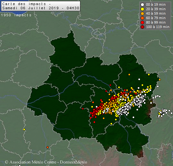The image size is (173, 166).
Task: Click the yellow 20 à 39 min legend circle
Action: [143, 9]
